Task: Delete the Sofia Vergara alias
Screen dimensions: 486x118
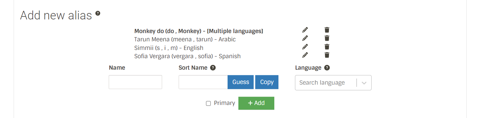Action: coord(327,55)
